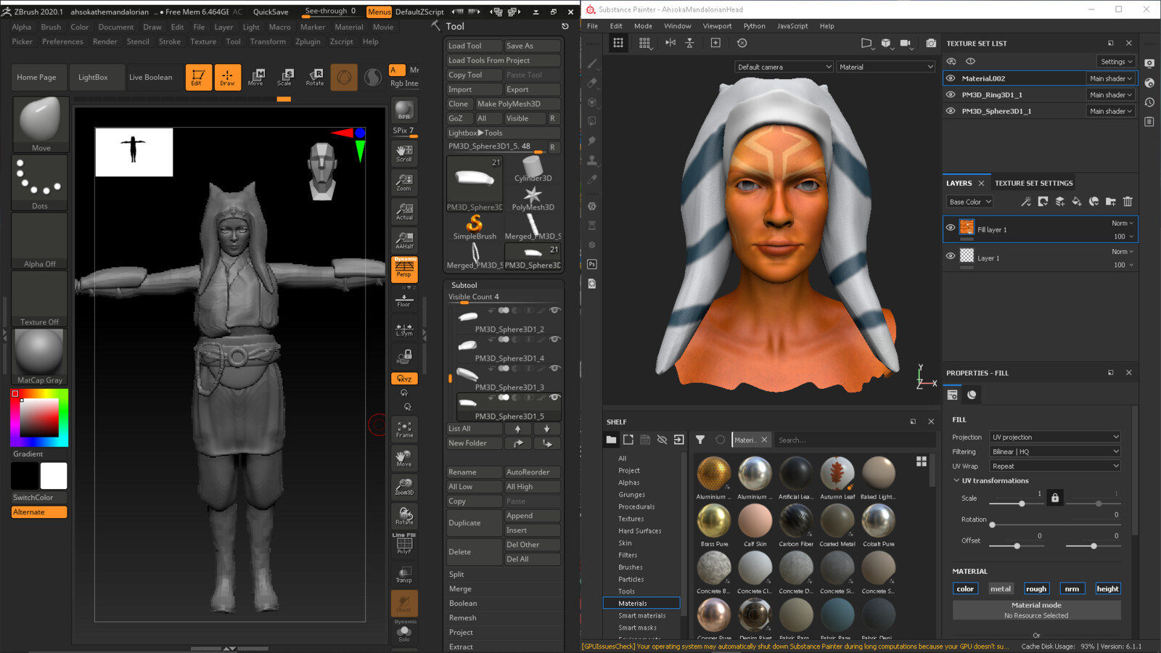Screen dimensions: 1161x653
Task: Click the BPR render button in ZBrush
Action: point(404,110)
